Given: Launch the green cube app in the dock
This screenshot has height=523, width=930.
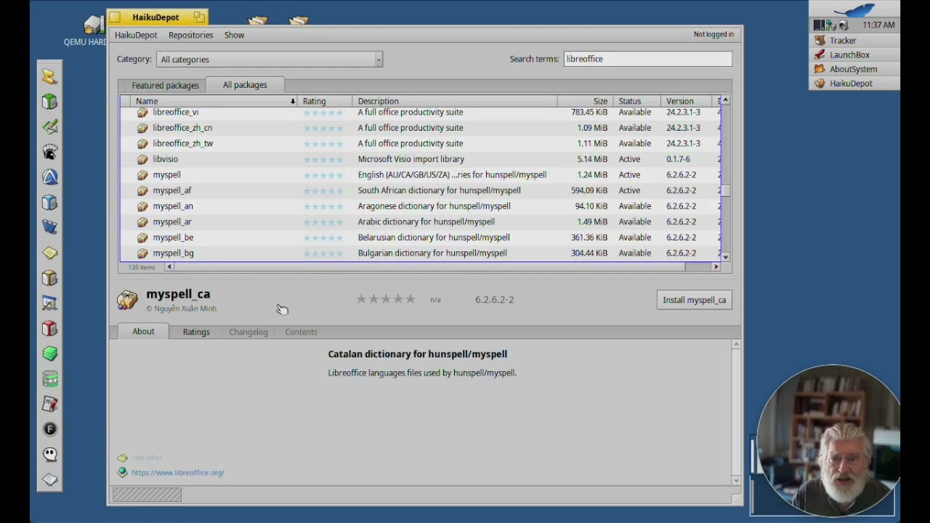Looking at the screenshot, I should pyautogui.click(x=49, y=102).
